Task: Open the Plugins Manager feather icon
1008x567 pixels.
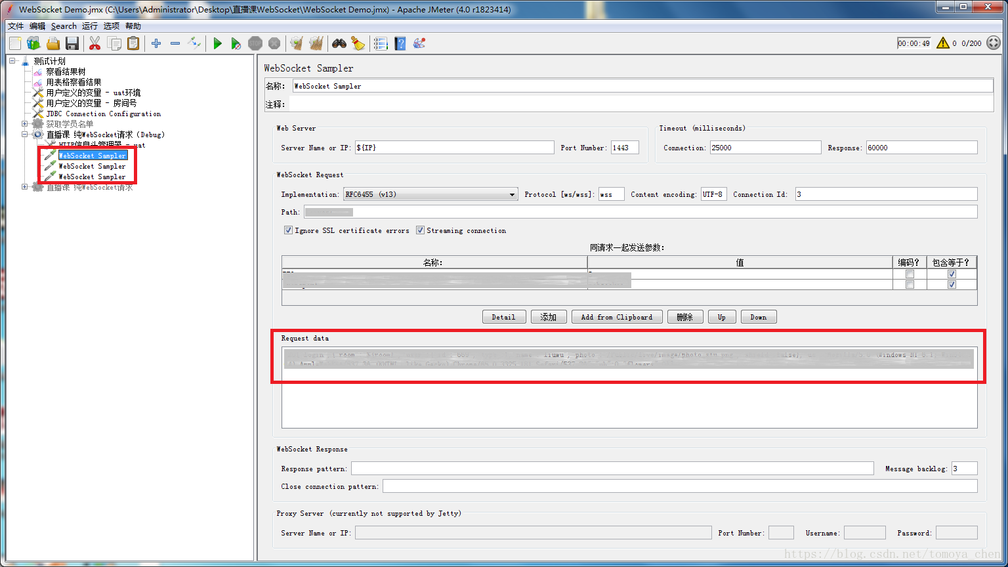Action: click(x=419, y=43)
